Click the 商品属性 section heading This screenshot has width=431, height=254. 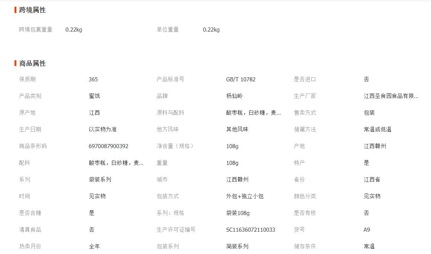coord(32,63)
